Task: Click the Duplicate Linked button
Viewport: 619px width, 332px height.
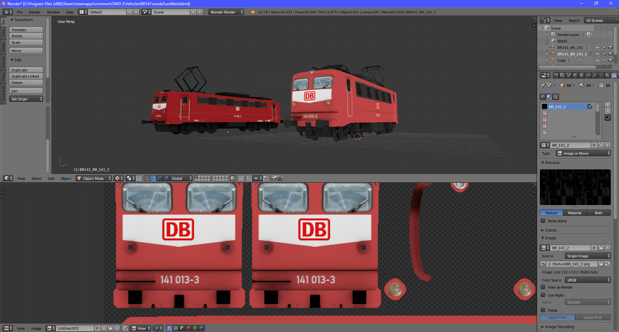Action: [x=26, y=76]
